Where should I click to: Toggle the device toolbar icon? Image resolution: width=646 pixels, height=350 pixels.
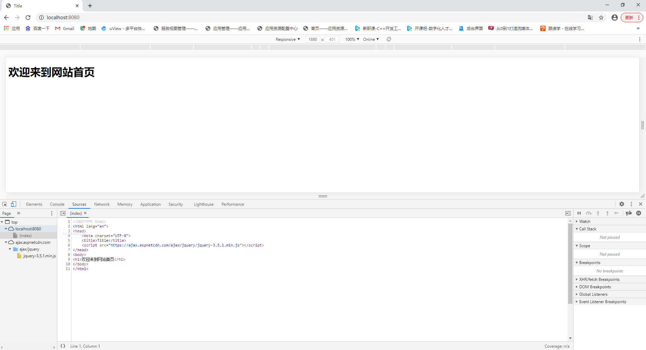[13, 204]
